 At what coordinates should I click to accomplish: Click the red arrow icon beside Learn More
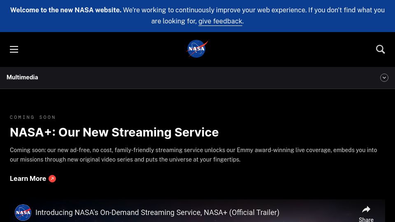coord(52,179)
